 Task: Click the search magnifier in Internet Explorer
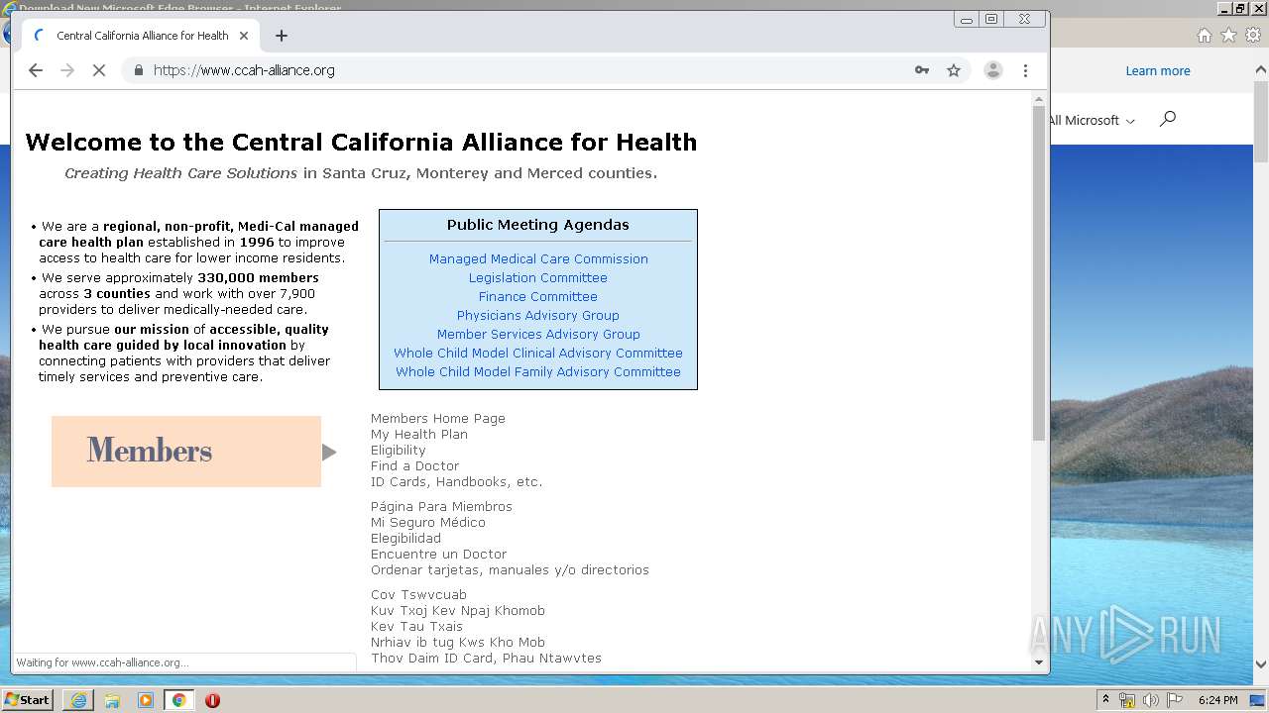point(1168,119)
